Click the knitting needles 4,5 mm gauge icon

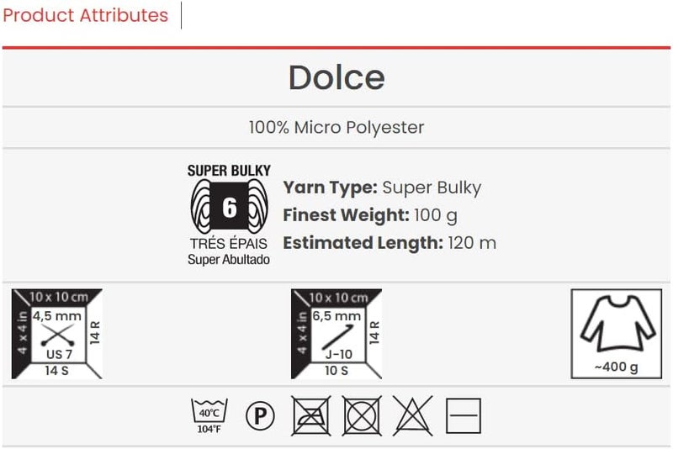pyautogui.click(x=56, y=333)
